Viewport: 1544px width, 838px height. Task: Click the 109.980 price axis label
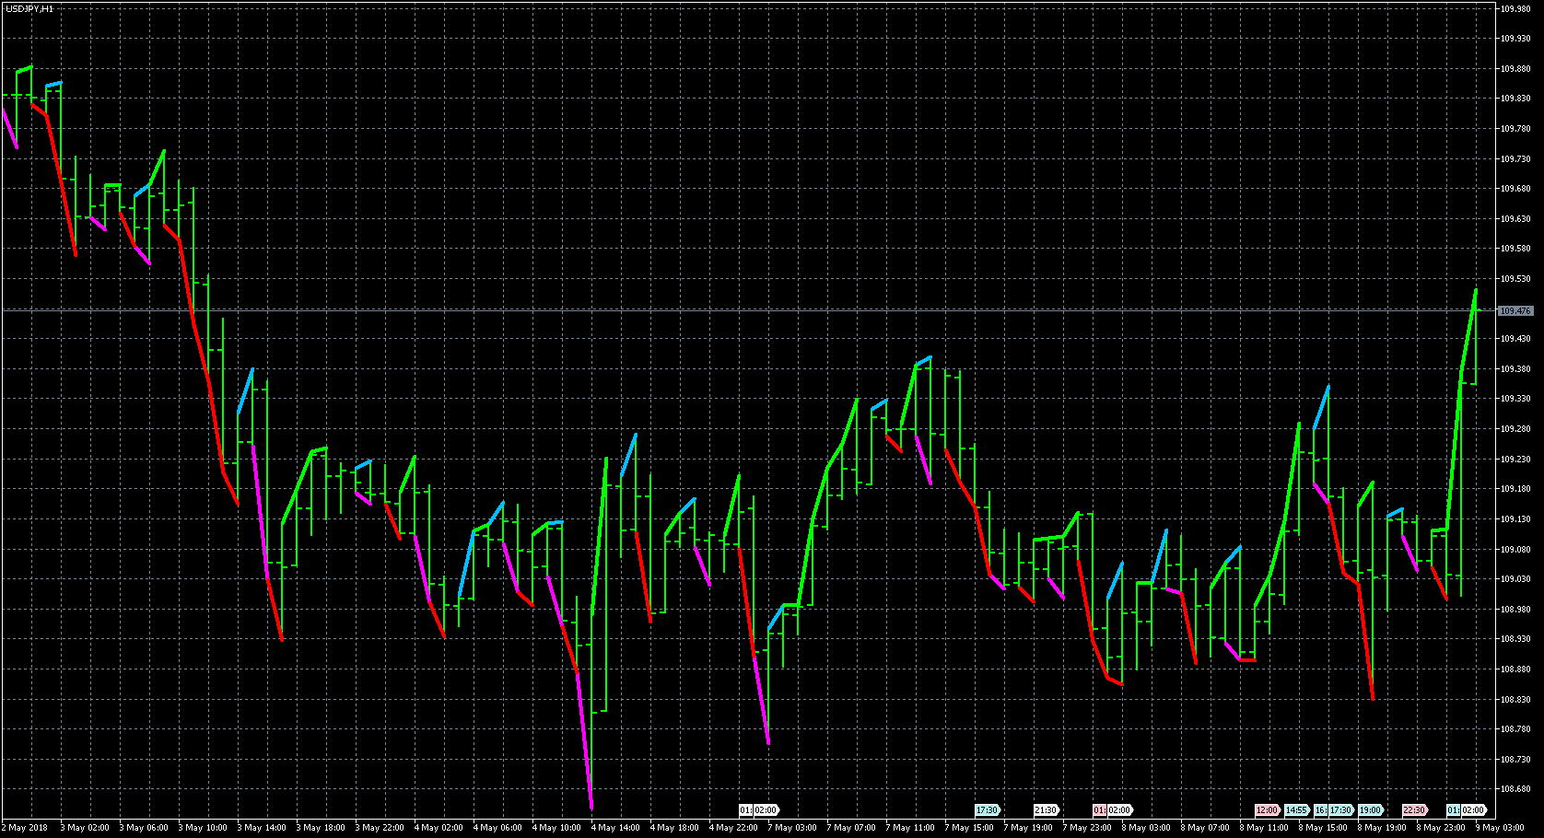pyautogui.click(x=1515, y=9)
